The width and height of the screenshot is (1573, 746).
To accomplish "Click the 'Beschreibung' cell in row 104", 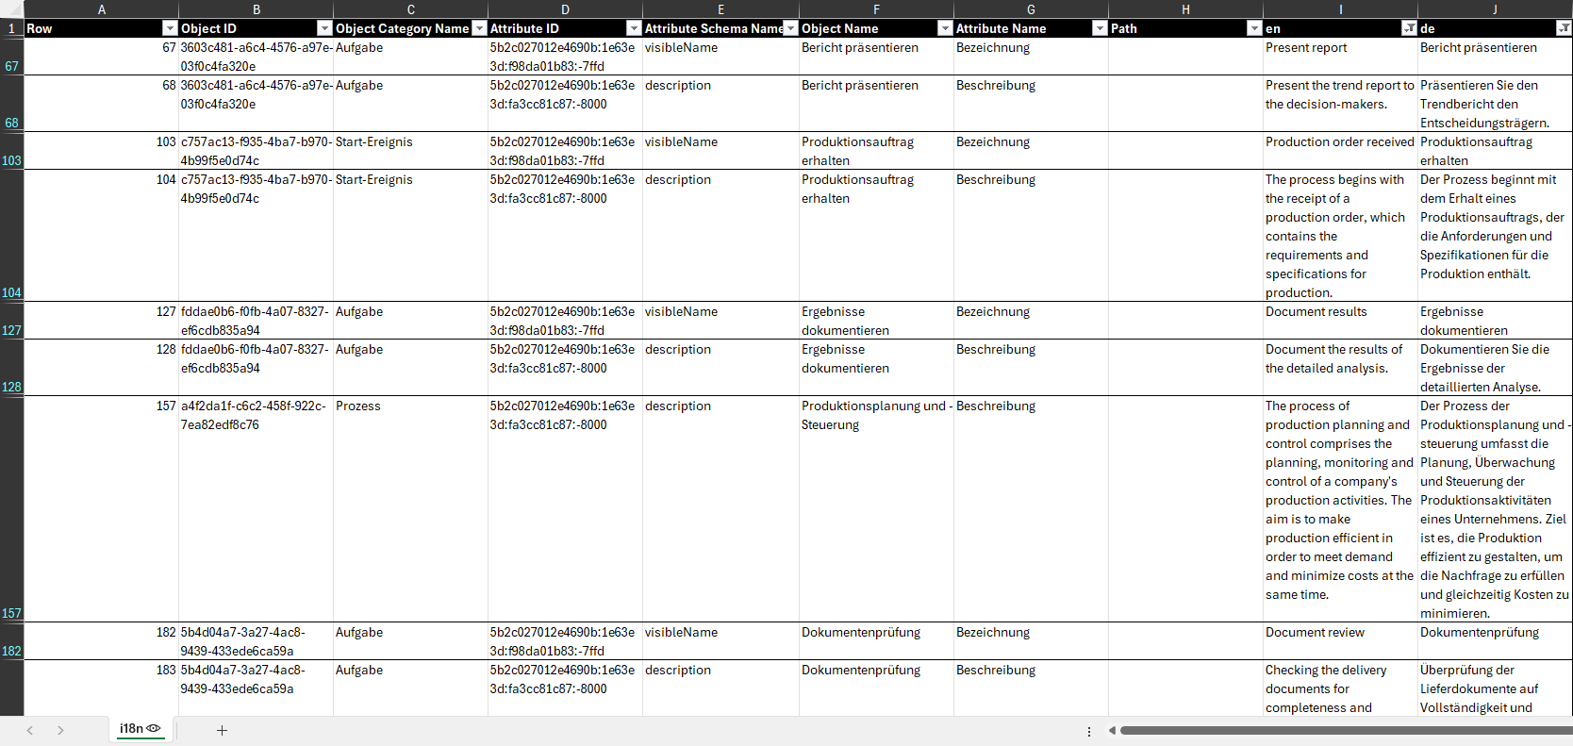I will 1032,236.
